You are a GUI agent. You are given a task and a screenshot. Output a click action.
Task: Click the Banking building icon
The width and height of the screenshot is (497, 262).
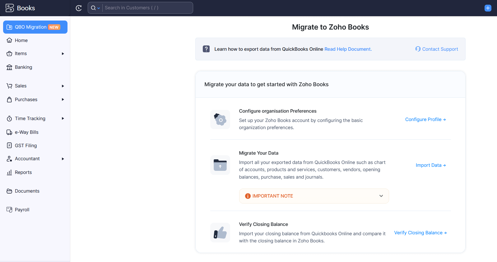pyautogui.click(x=9, y=67)
